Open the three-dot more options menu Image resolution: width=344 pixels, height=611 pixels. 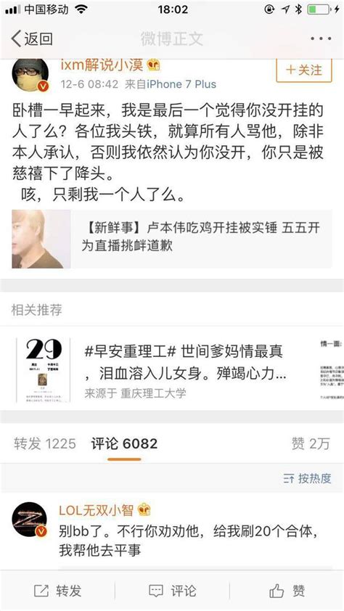point(321,38)
